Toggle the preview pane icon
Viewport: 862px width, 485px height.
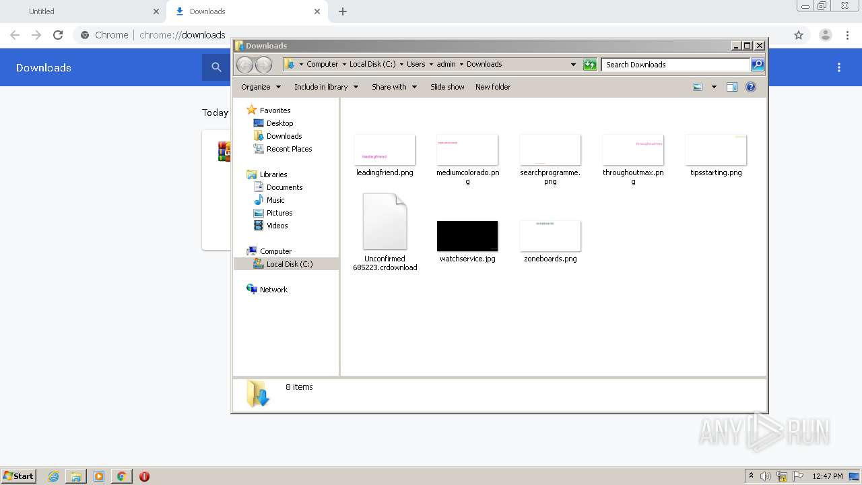pyautogui.click(x=732, y=87)
